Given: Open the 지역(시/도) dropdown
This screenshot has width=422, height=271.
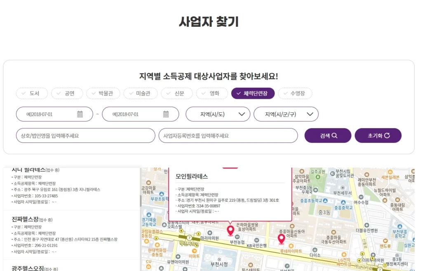Looking at the screenshot, I should (x=218, y=114).
